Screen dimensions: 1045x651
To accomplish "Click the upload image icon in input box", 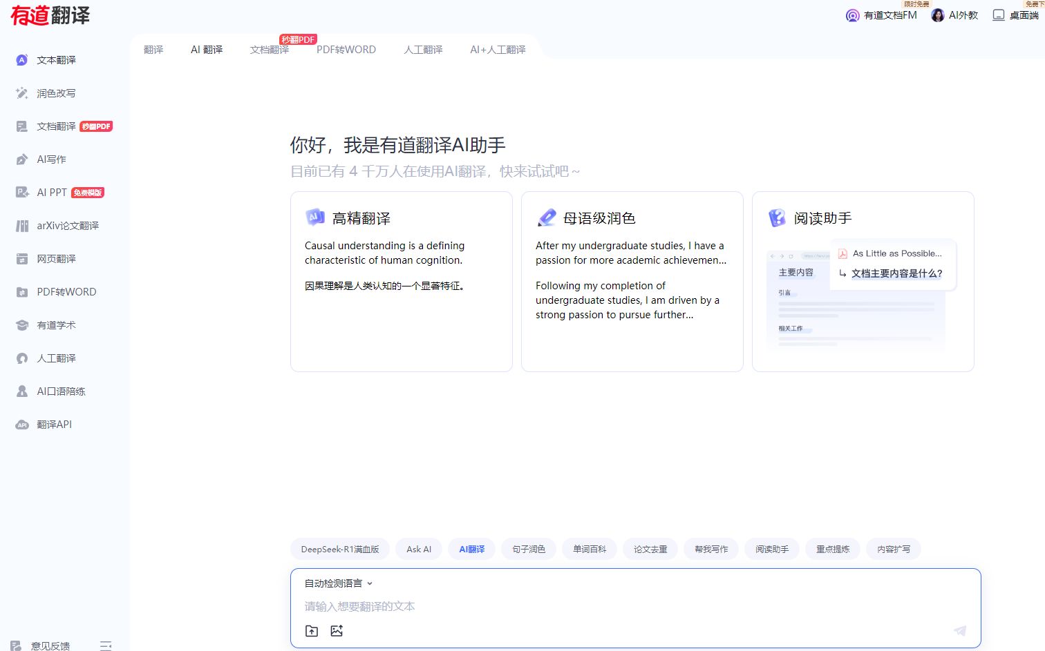I will [337, 631].
